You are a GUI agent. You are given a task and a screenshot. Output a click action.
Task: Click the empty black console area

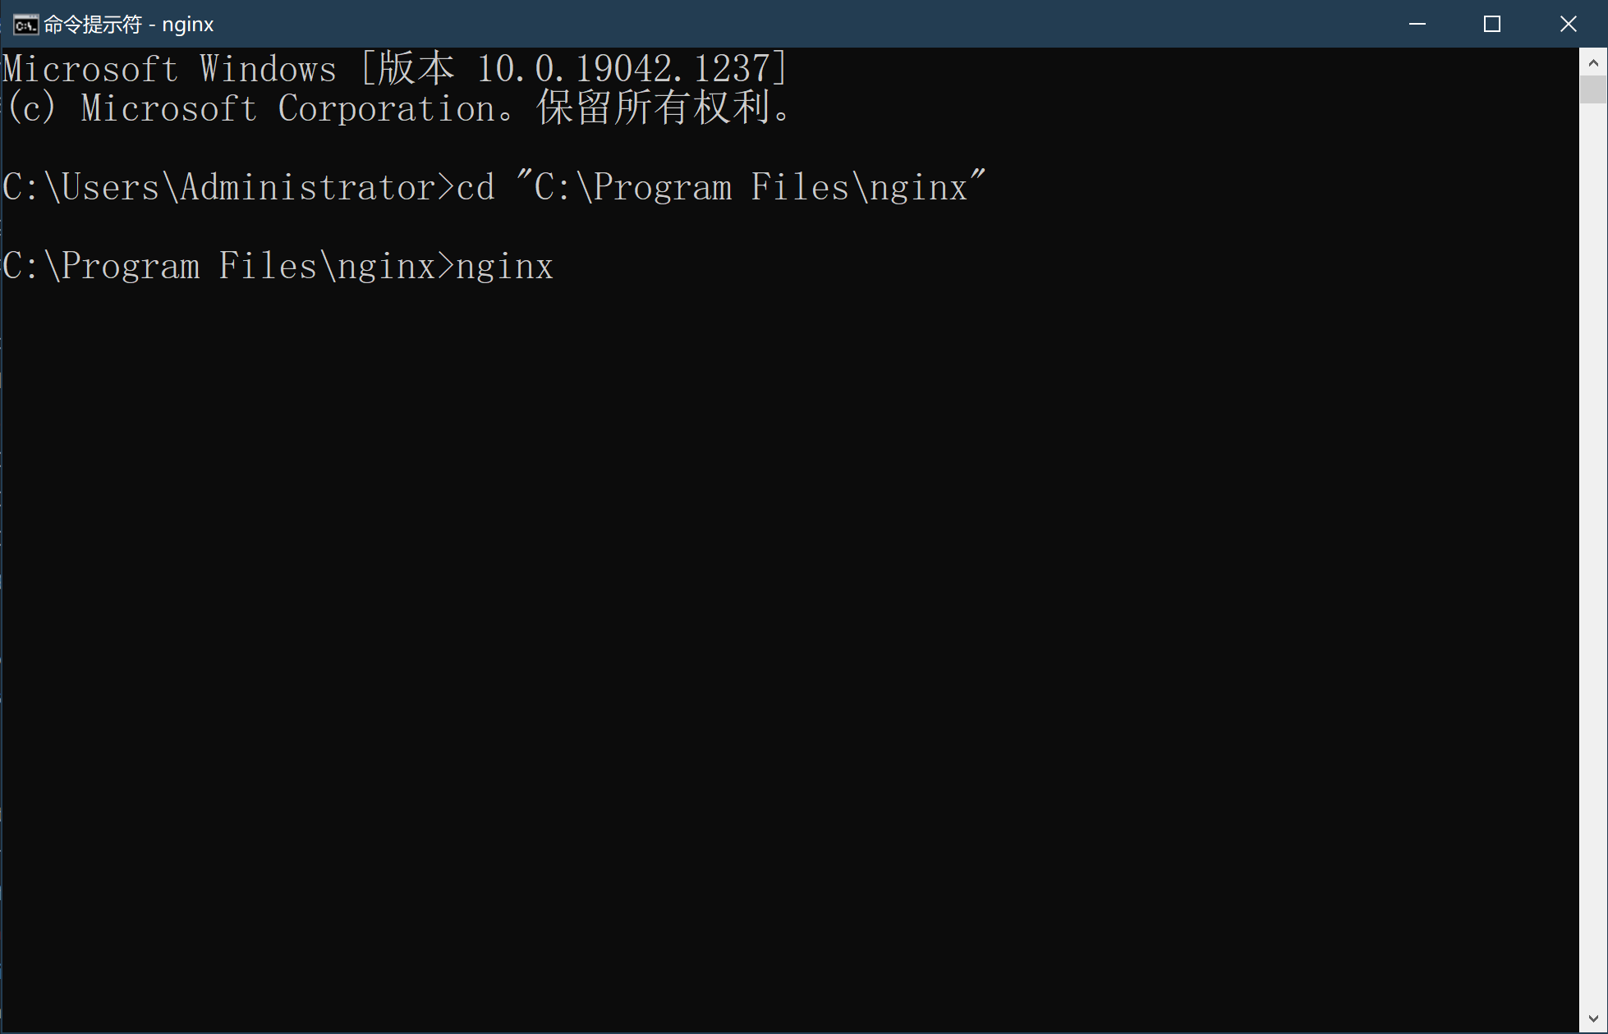tap(788, 640)
